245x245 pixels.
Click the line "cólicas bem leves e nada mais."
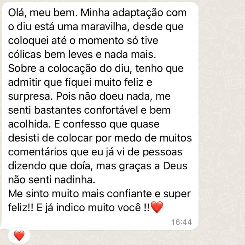pos(82,54)
